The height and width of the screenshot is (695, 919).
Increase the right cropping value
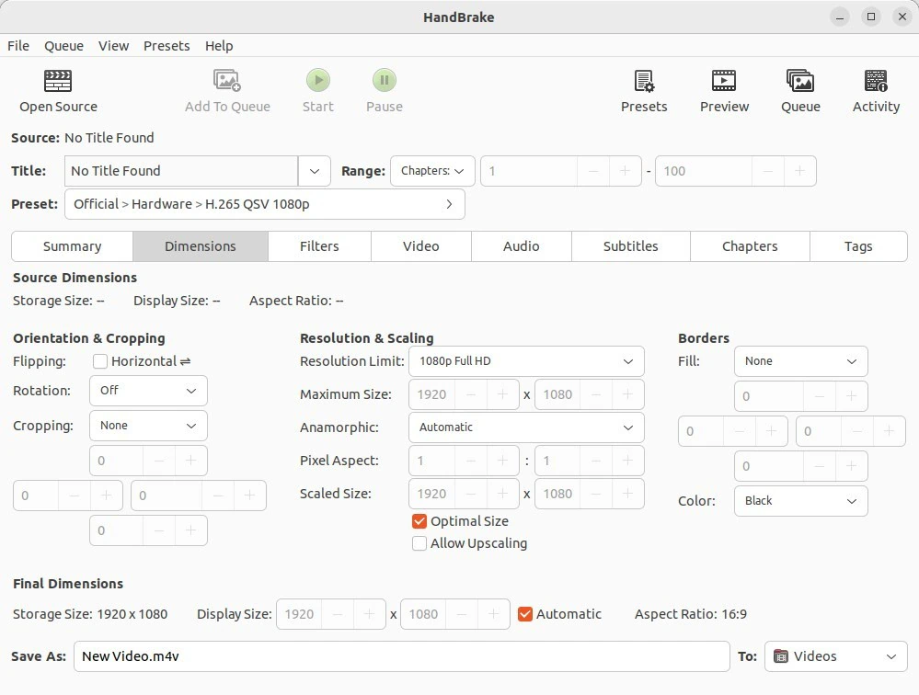pyautogui.click(x=249, y=496)
